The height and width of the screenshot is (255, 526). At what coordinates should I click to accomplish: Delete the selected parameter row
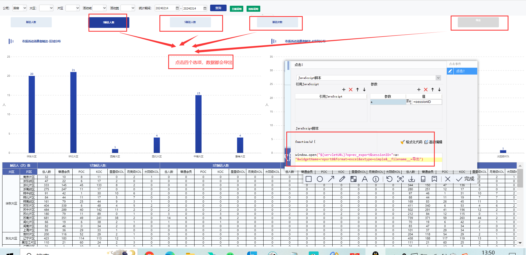(426, 90)
